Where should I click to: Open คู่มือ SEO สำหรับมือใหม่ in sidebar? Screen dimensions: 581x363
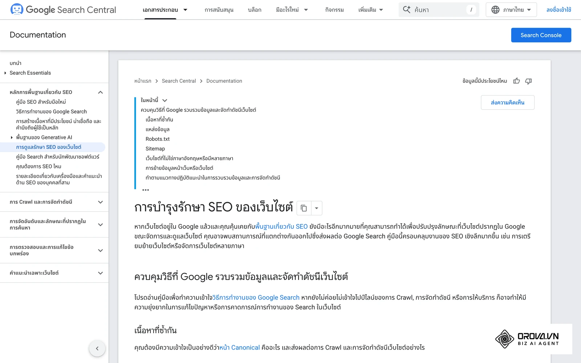(41, 102)
